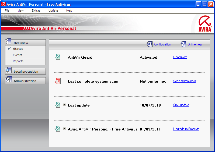Open the Extras menu

(36, 10)
